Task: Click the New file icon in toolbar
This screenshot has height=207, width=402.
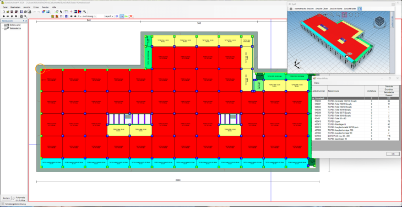Action: [x=4, y=12]
